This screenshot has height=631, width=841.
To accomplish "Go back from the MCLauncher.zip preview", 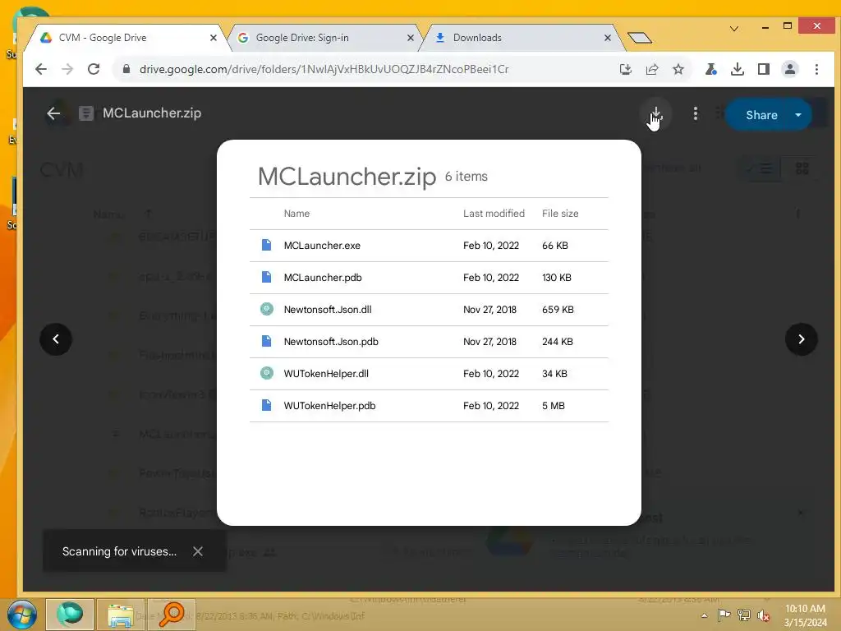I will pyautogui.click(x=53, y=113).
